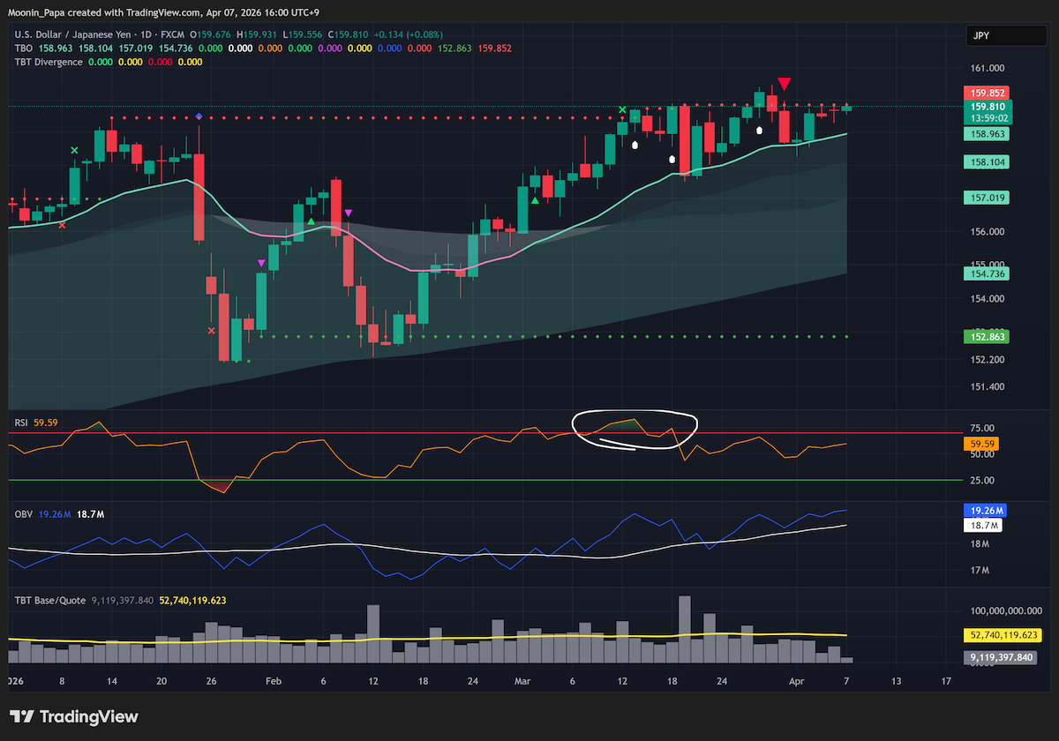1059x741 pixels.
Task: Click the blue 0.000 value in TBO legend
Action: (x=389, y=49)
